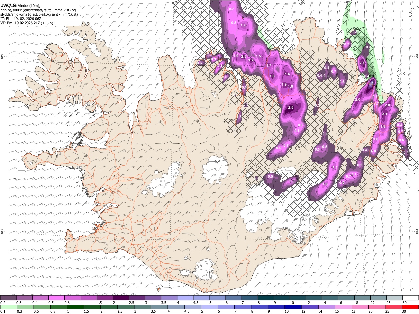Click the pale green 0.1 swatch in bottom legend

(x=9, y=307)
